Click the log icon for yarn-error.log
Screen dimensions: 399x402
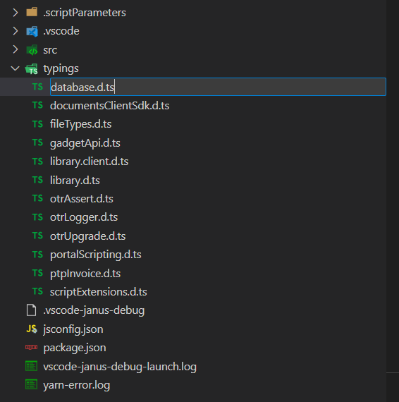click(x=31, y=384)
